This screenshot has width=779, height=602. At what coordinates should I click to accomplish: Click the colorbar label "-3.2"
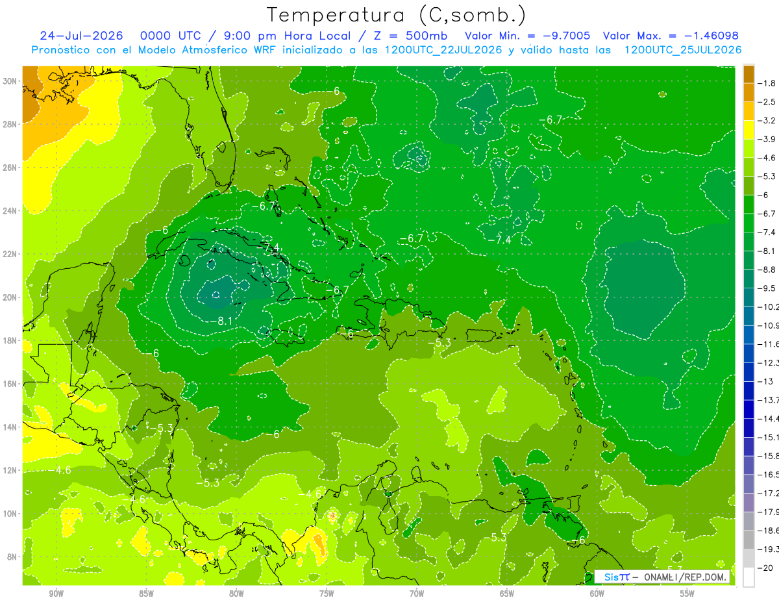pyautogui.click(x=767, y=121)
